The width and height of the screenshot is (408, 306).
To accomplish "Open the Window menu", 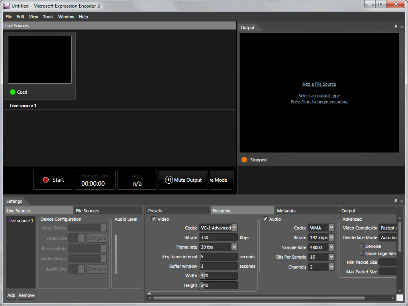I will pos(66,17).
